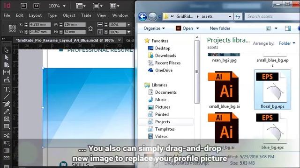The image size is (300, 168).
Task: Select the Gap tool
Action: [x=6, y=72]
